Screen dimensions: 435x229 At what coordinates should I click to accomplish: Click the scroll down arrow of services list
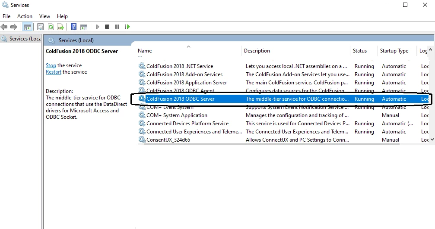pos(432,139)
